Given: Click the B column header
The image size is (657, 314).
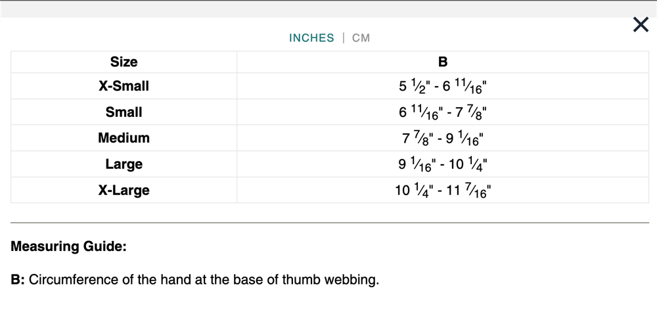Looking at the screenshot, I should pyautogui.click(x=443, y=62).
